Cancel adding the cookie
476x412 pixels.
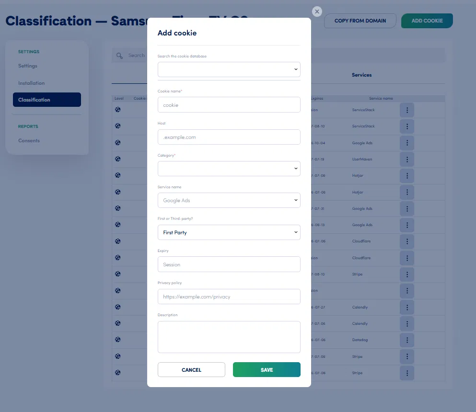coord(191,369)
